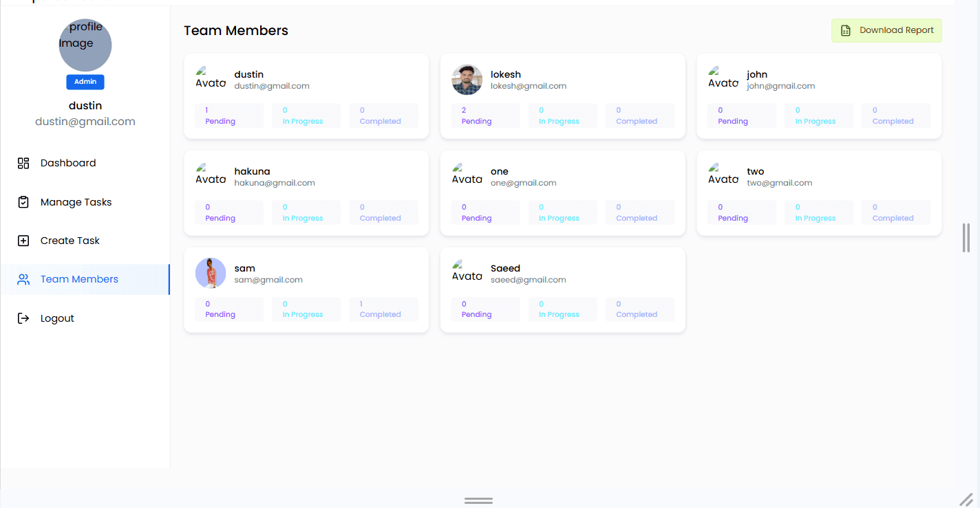Click dustin's Pending count box

229,115
